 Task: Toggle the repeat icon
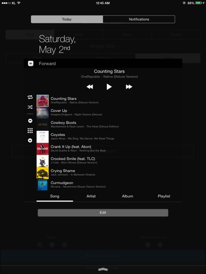tap(30, 98)
